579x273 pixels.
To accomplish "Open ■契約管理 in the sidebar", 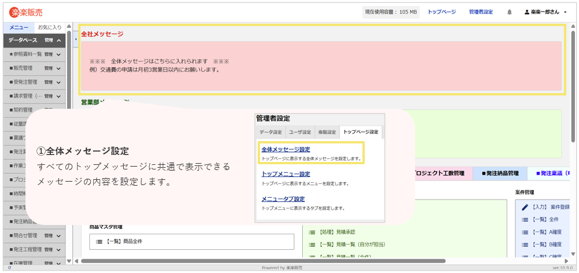I will (x=21, y=110).
